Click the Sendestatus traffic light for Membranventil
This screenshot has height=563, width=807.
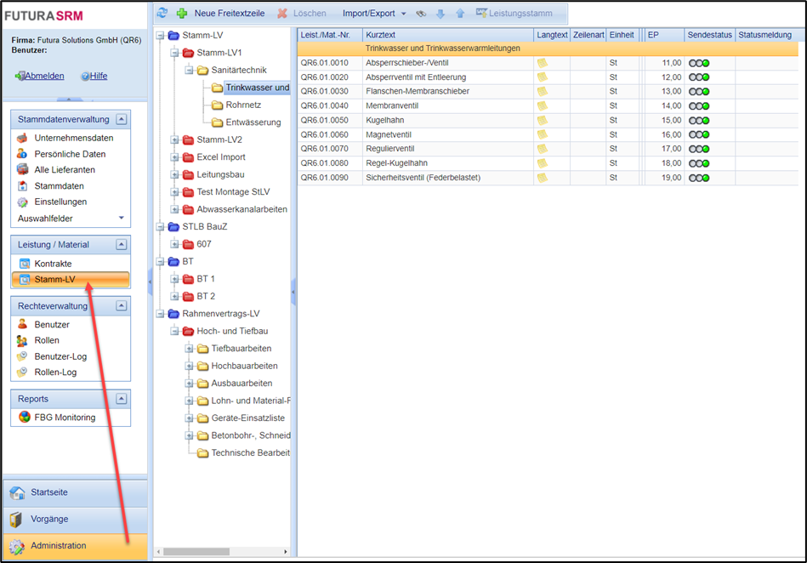[x=699, y=105]
